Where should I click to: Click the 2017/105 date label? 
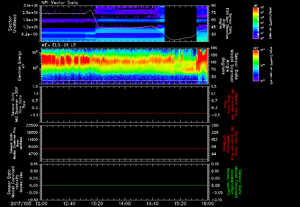tap(21, 203)
